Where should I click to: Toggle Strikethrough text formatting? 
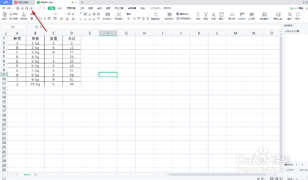(45, 19)
